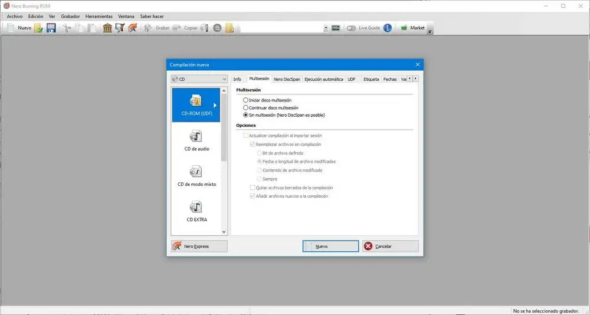Select Fecha o longitud de archivo modificados

click(296, 162)
